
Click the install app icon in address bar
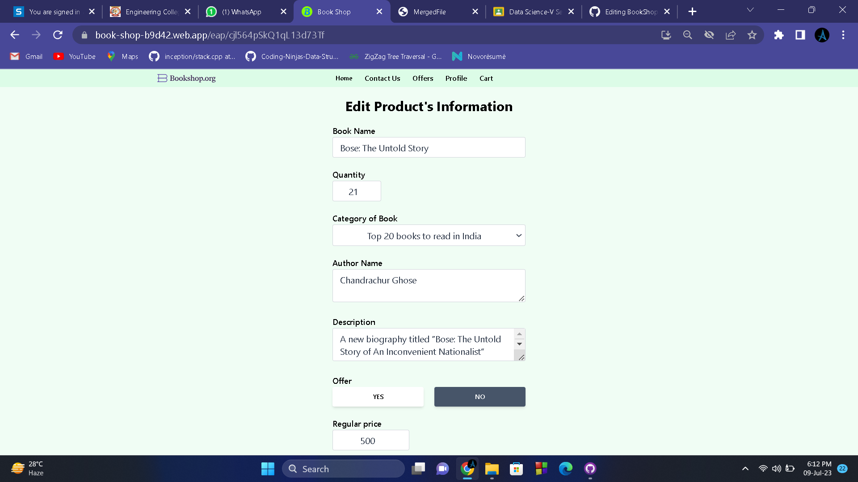click(666, 35)
